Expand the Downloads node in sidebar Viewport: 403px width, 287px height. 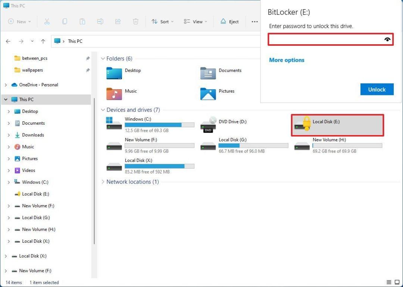coord(9,135)
